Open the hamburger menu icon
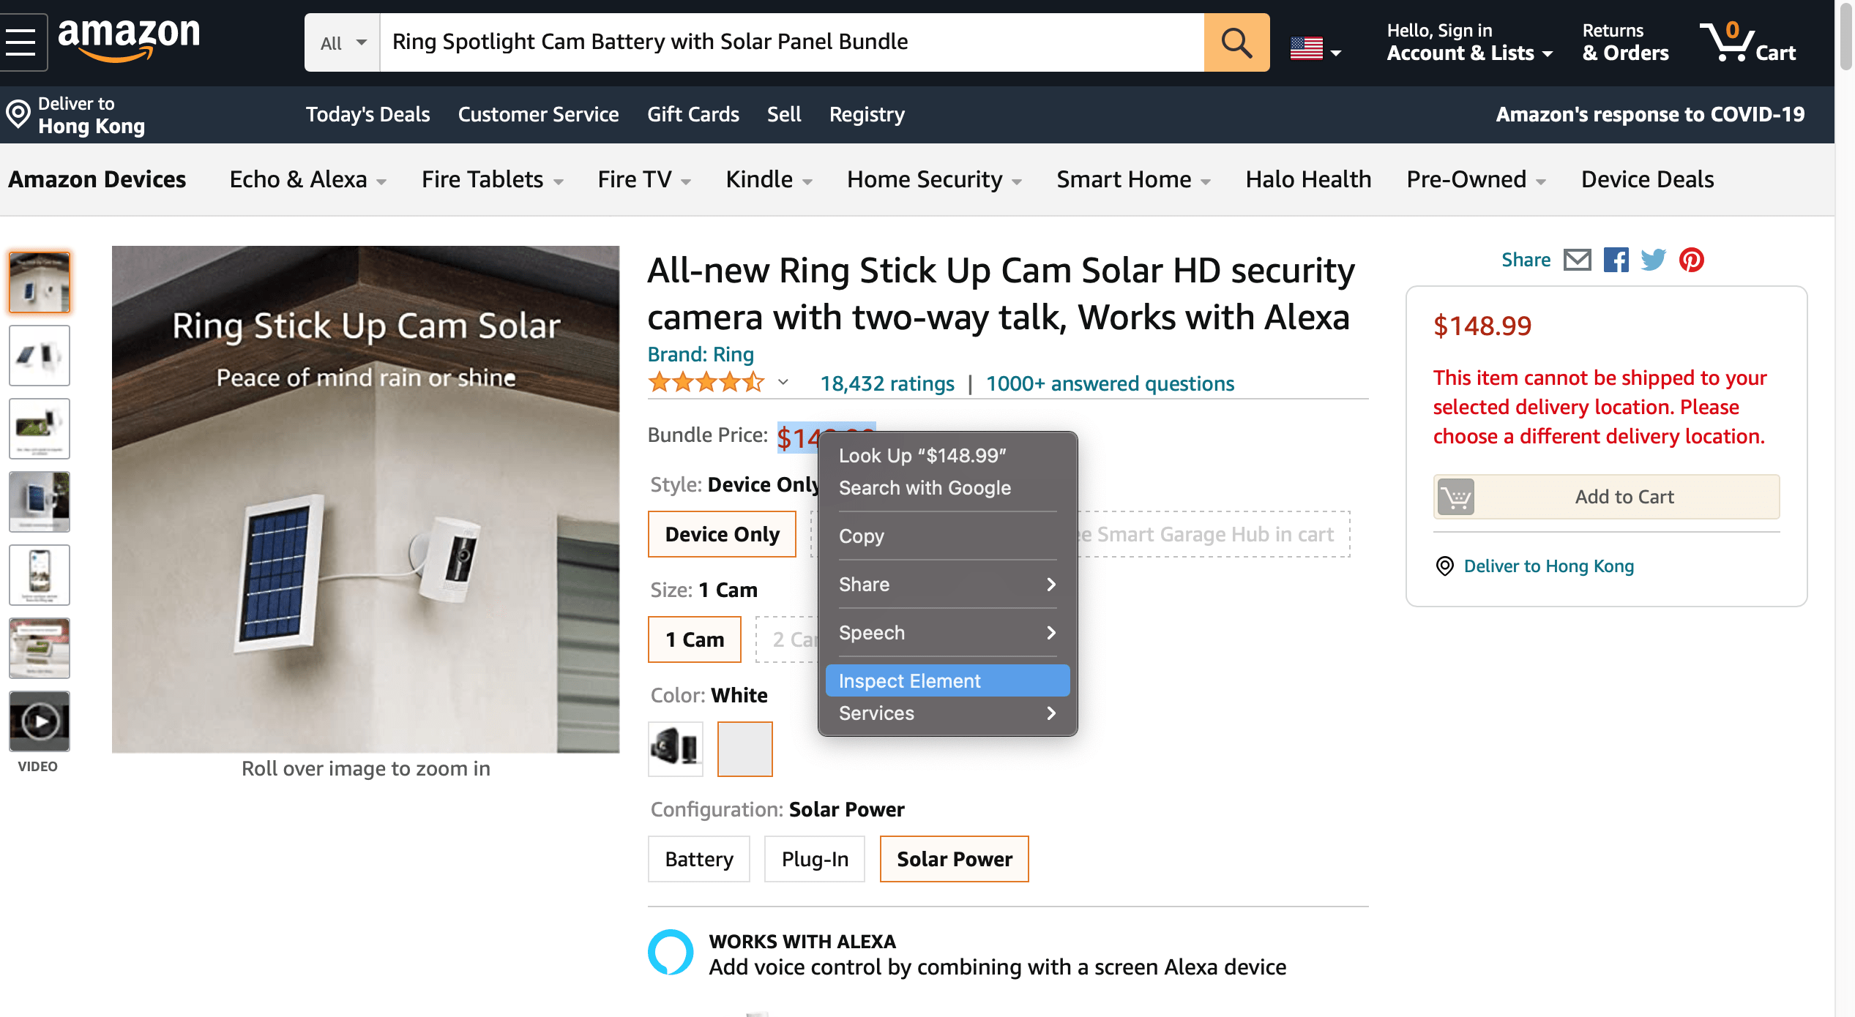 pyautogui.click(x=22, y=42)
